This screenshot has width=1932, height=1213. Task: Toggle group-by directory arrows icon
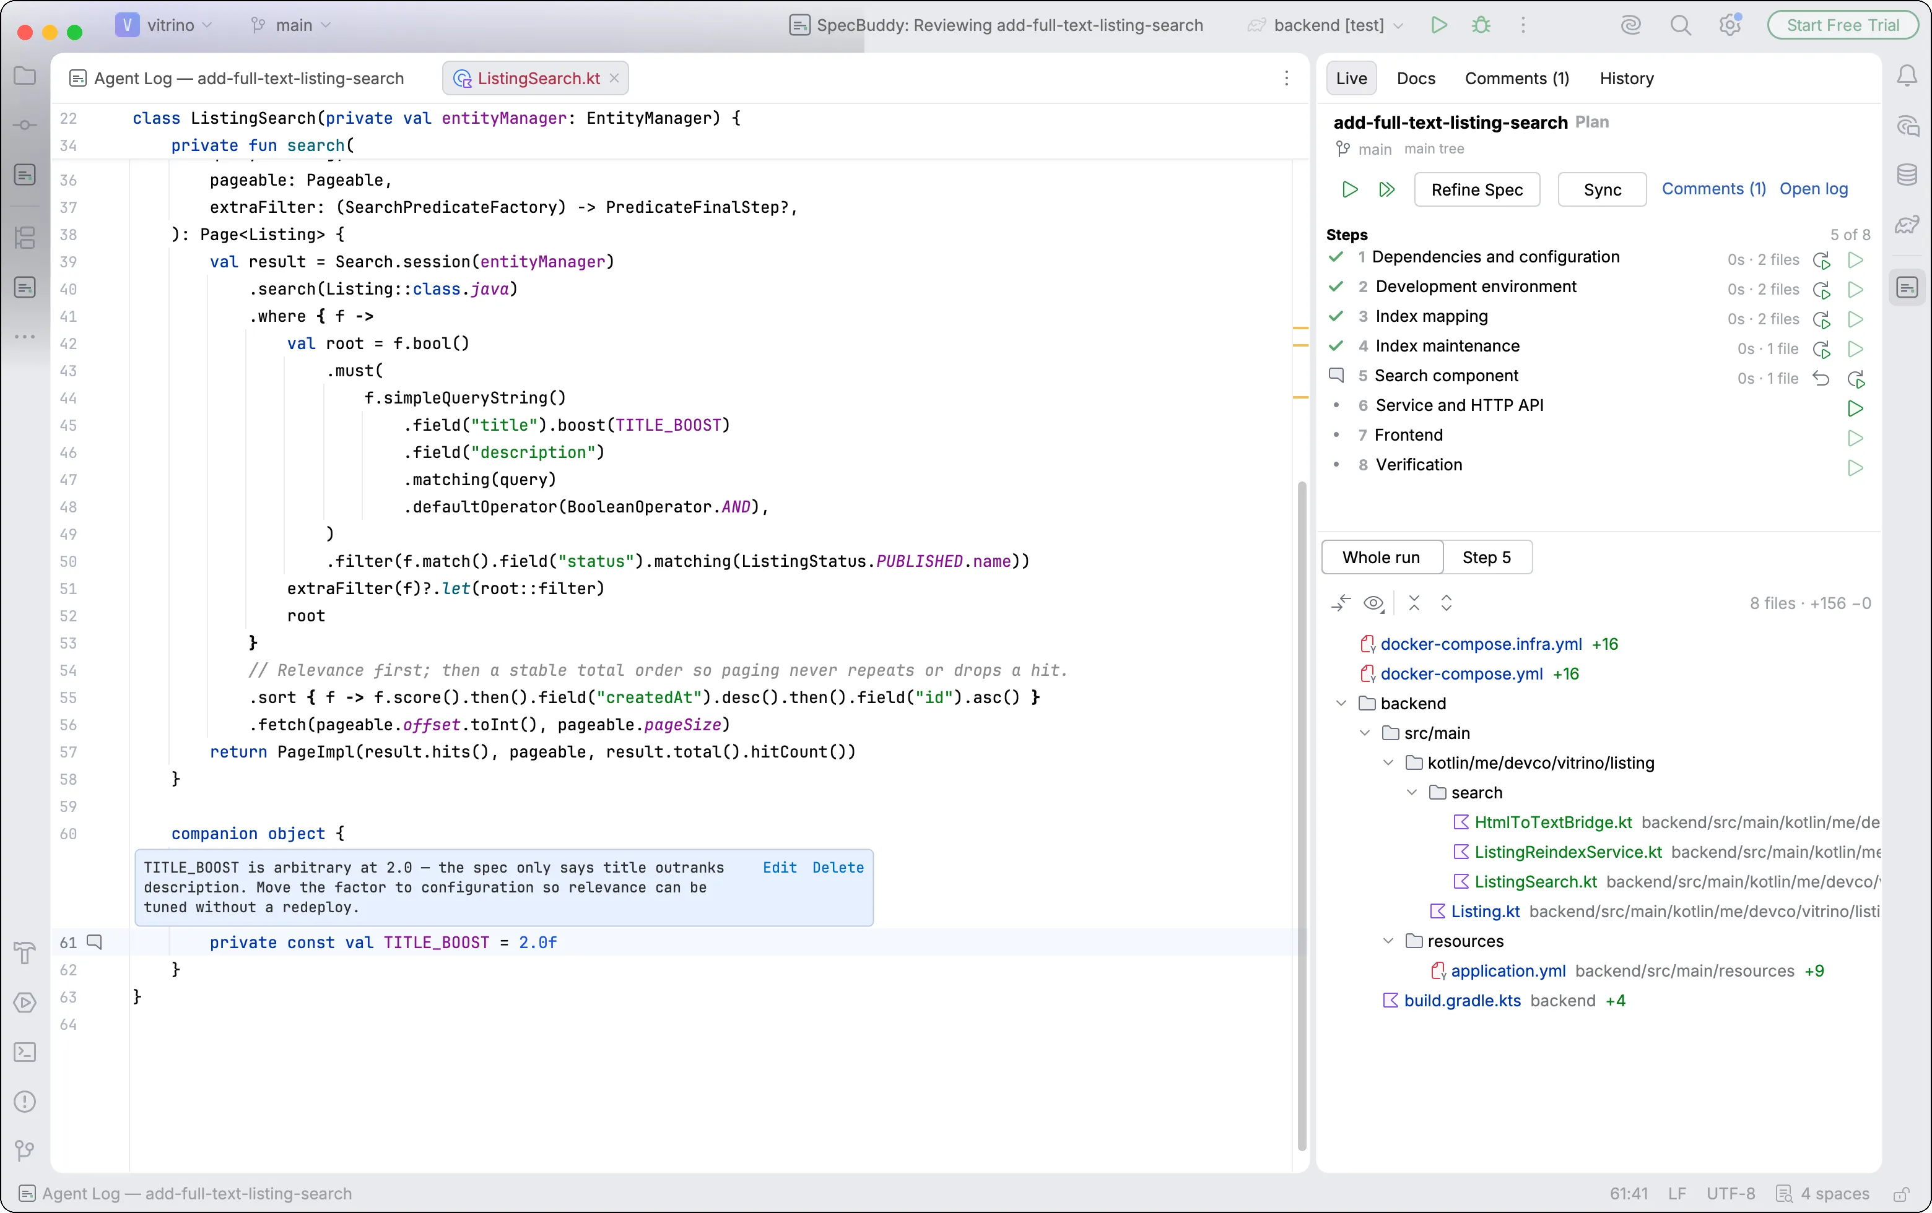click(1341, 603)
